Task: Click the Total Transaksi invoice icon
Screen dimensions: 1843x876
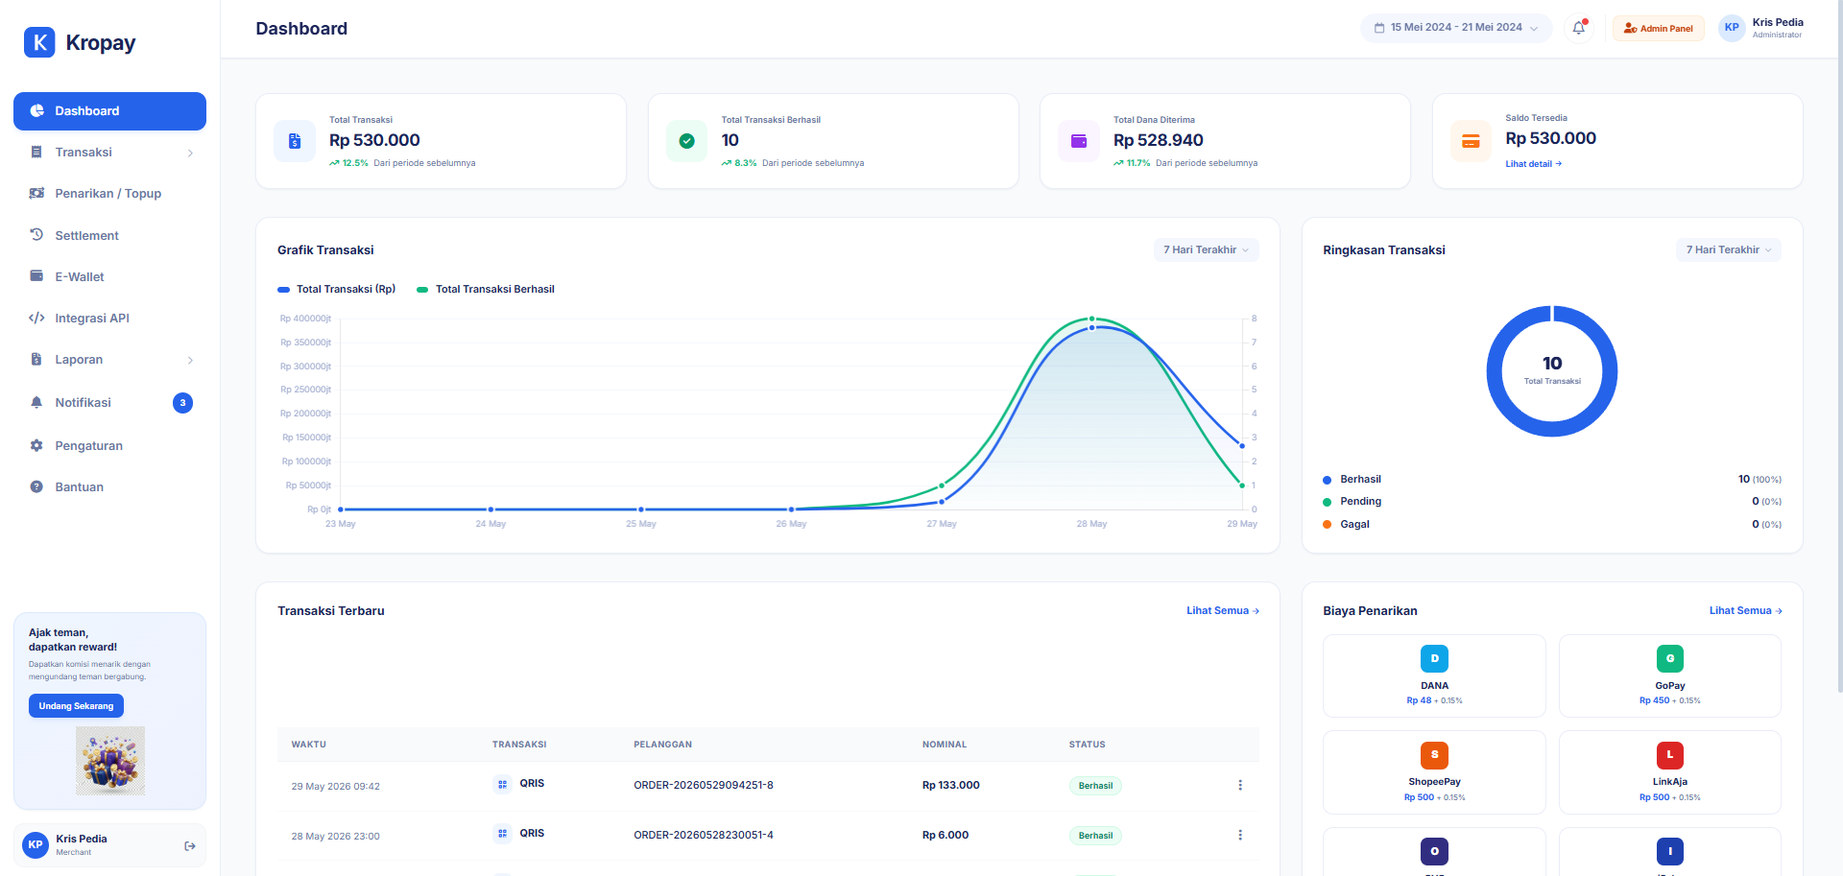Action: coord(295,141)
